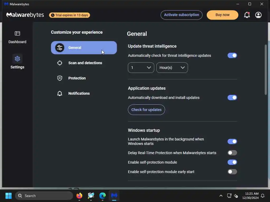Show hidden system tray icons
The height and width of the screenshot is (202, 270).
pyautogui.click(x=221, y=196)
